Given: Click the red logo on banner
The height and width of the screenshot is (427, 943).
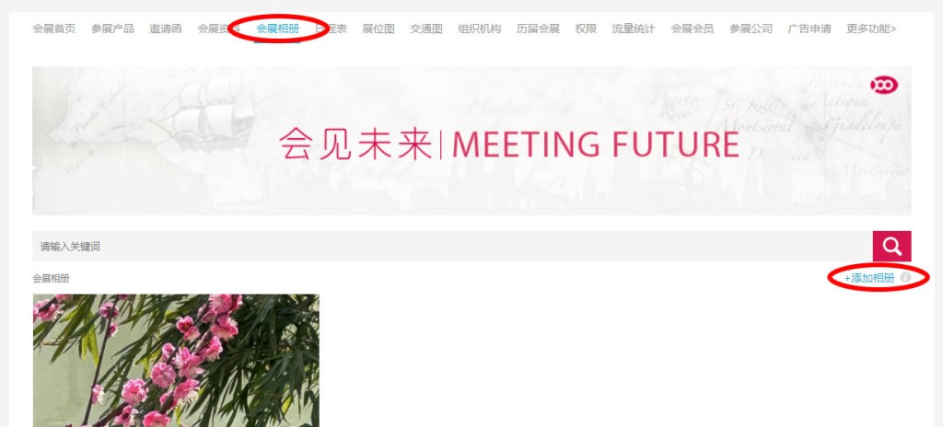Looking at the screenshot, I should coord(883,86).
